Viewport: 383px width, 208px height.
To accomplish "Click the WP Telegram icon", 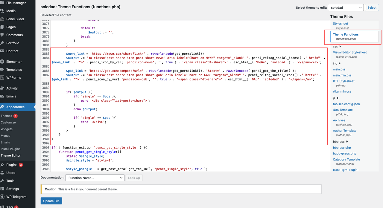I will pos(2,197).
